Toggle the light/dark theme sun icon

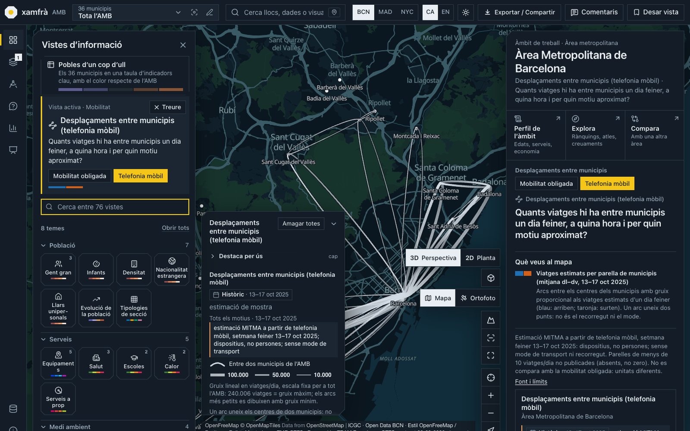(x=466, y=12)
